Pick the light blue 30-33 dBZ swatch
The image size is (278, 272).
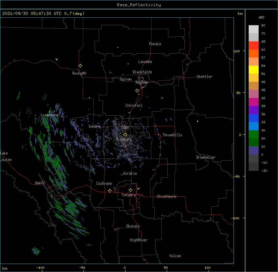pos(253,126)
